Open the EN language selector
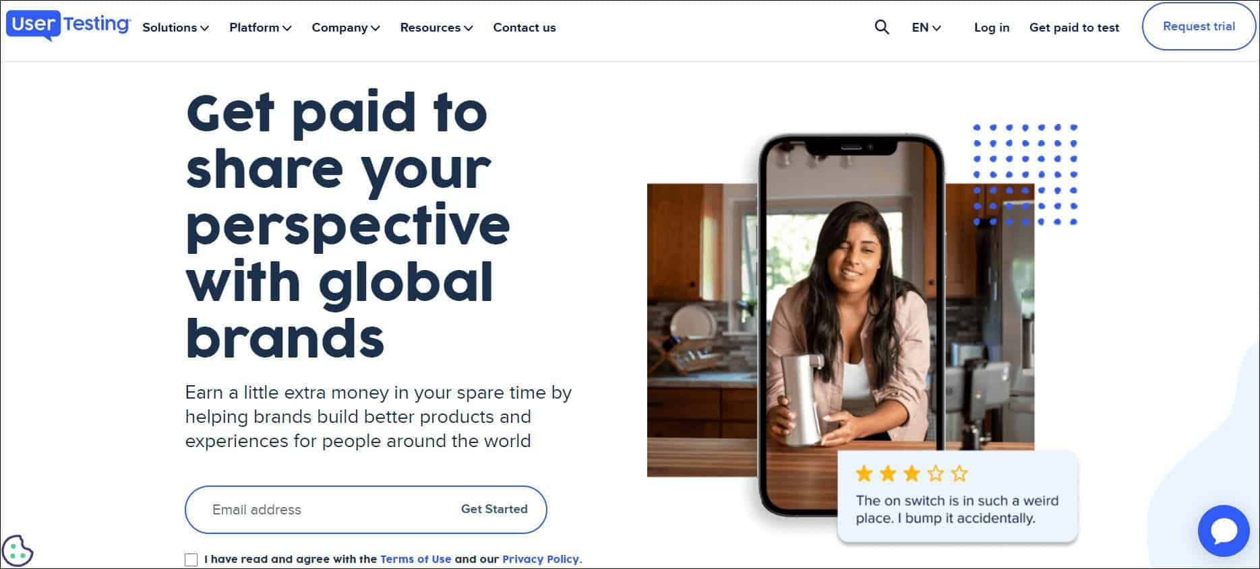Viewport: 1260px width, 569px height. [926, 28]
